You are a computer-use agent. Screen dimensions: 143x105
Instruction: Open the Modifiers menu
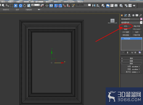[x=26, y=2]
